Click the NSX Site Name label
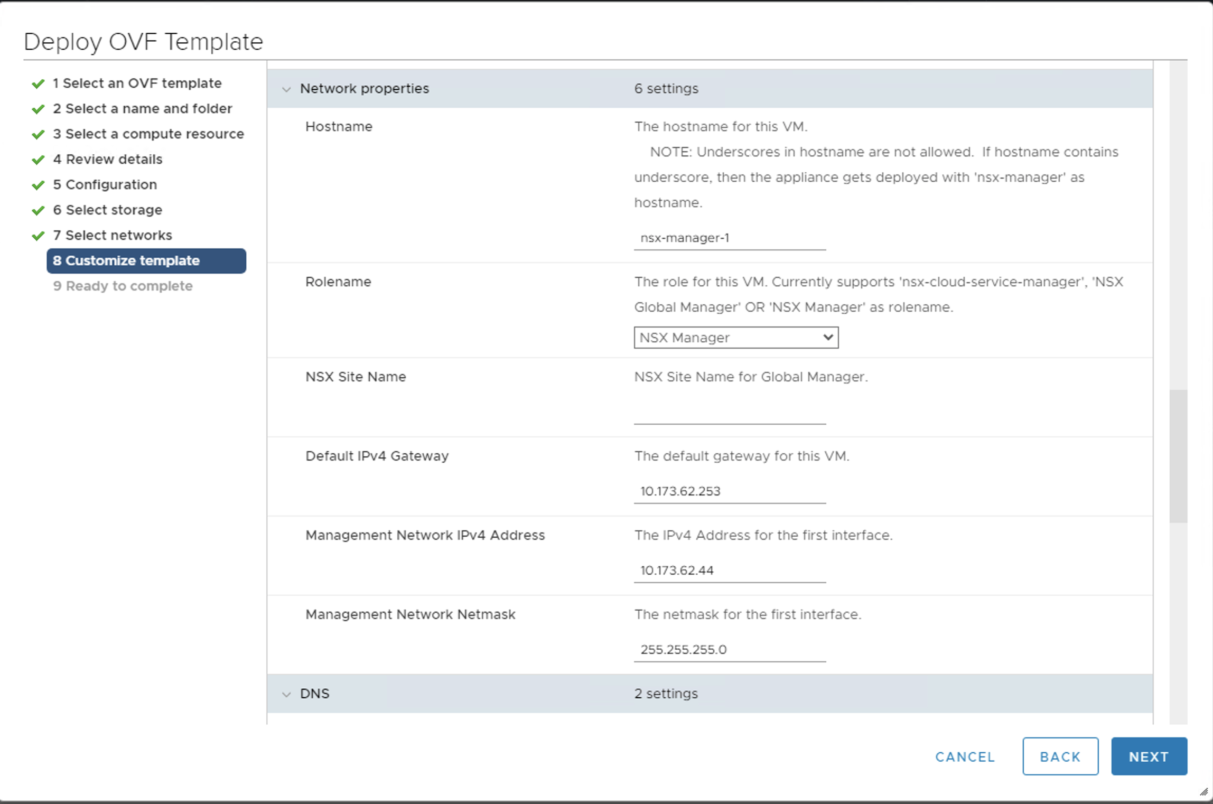 (x=356, y=377)
